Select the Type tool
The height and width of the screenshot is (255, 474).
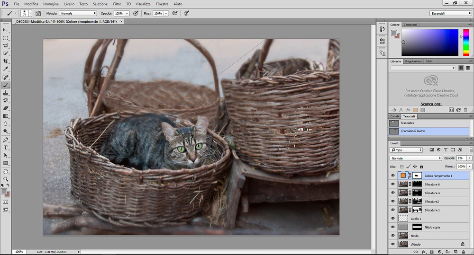coord(6,148)
